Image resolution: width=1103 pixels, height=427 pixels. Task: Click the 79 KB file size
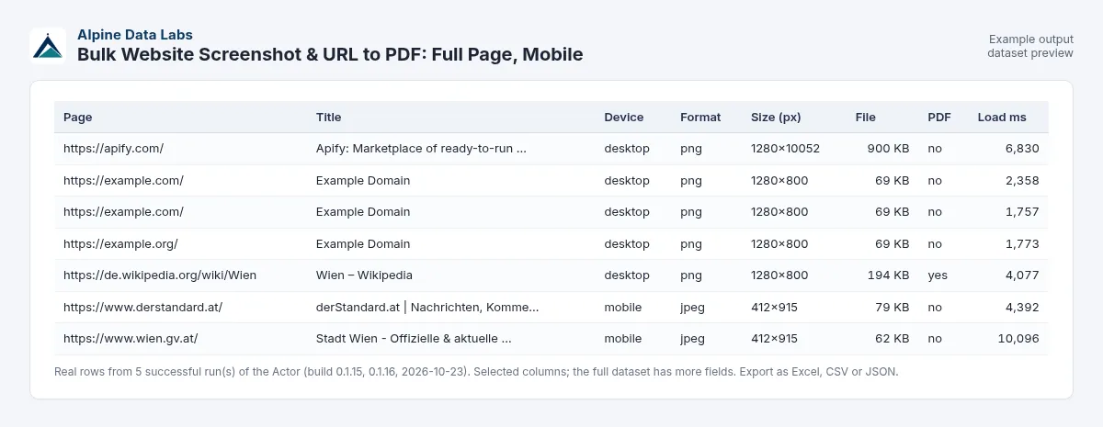[x=893, y=308]
